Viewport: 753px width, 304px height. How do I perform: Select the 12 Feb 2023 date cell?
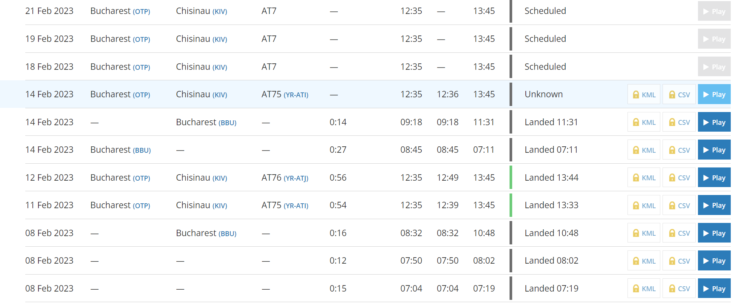pyautogui.click(x=49, y=178)
